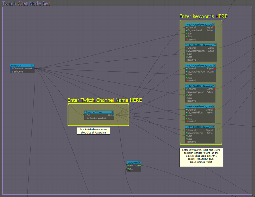Select the In0 input port on Logic:Any
This screenshot has height=197, width=255.
click(x=128, y=166)
